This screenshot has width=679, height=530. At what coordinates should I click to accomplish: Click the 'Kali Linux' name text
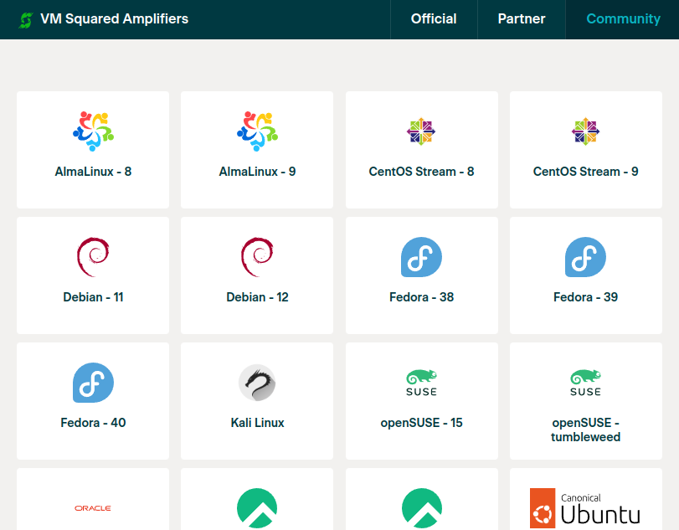(x=257, y=423)
